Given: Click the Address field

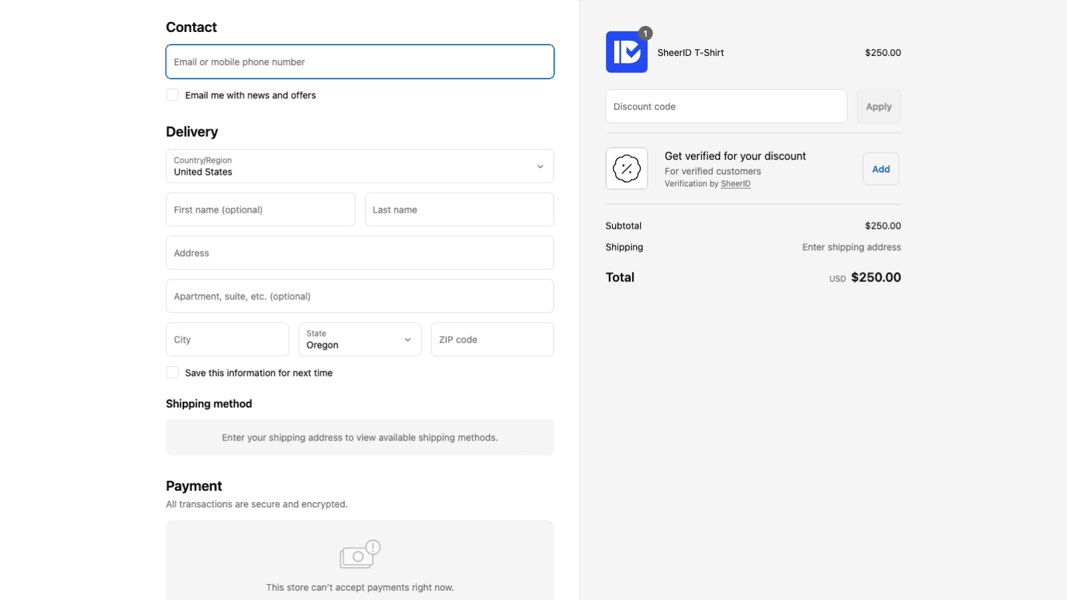Looking at the screenshot, I should click(359, 253).
